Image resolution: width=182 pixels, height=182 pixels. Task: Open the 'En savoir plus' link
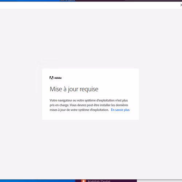point(120,110)
